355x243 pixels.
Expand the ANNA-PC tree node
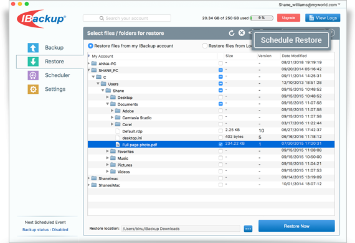point(88,63)
